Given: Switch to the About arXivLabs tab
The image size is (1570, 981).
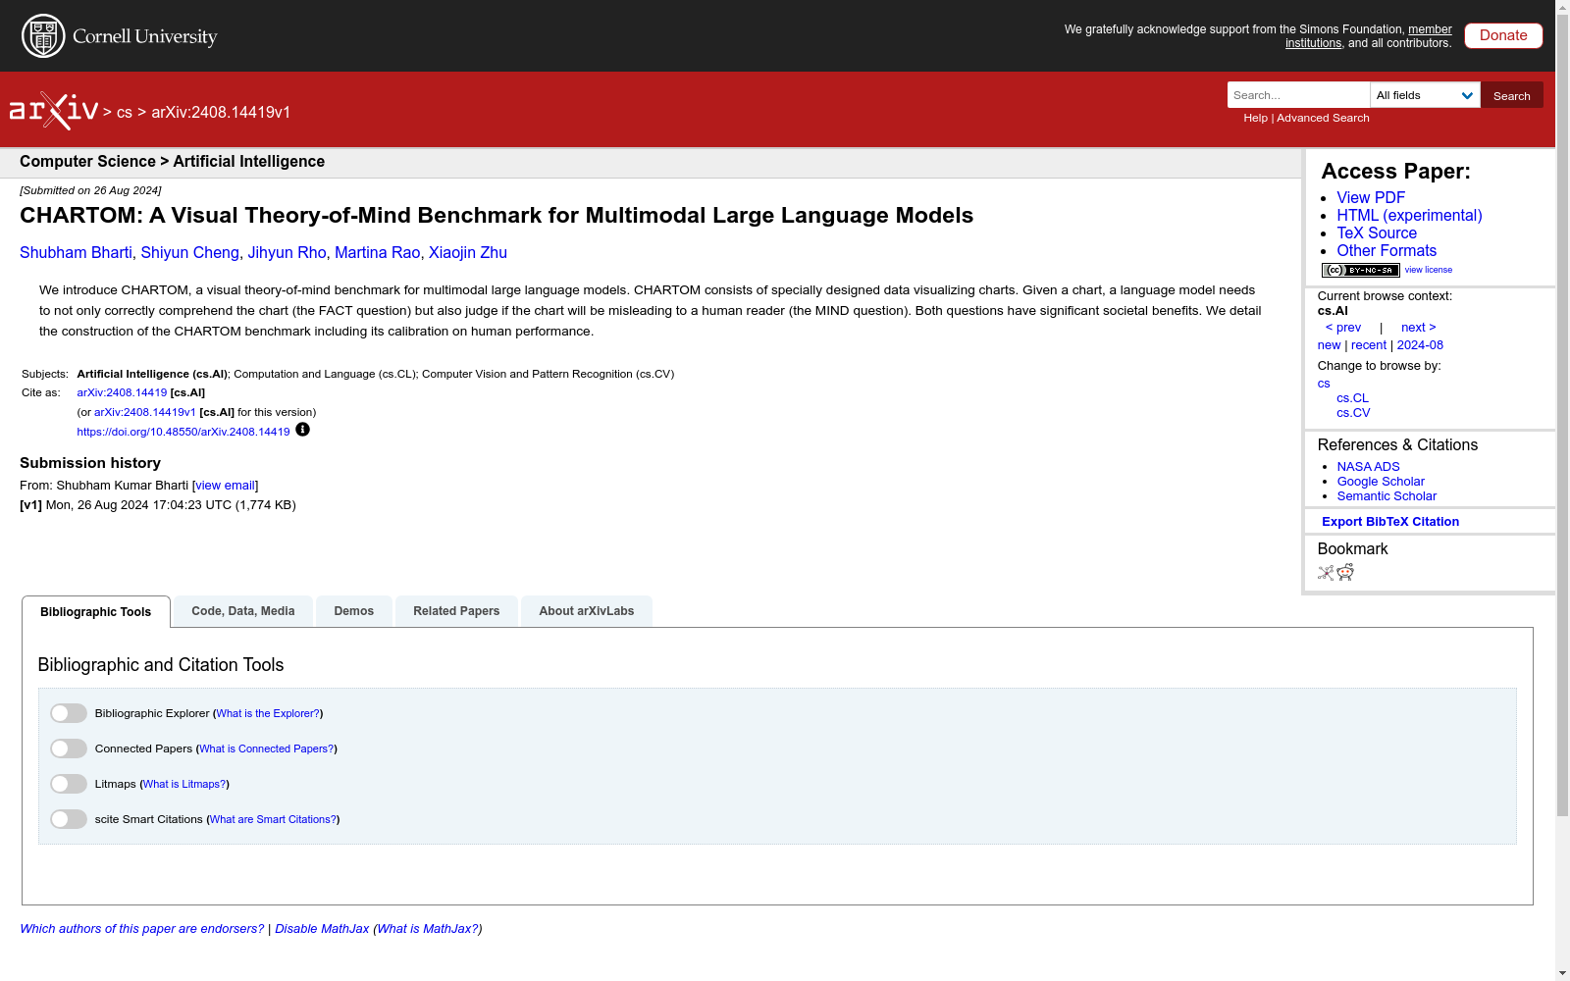Looking at the screenshot, I should pos(587,611).
